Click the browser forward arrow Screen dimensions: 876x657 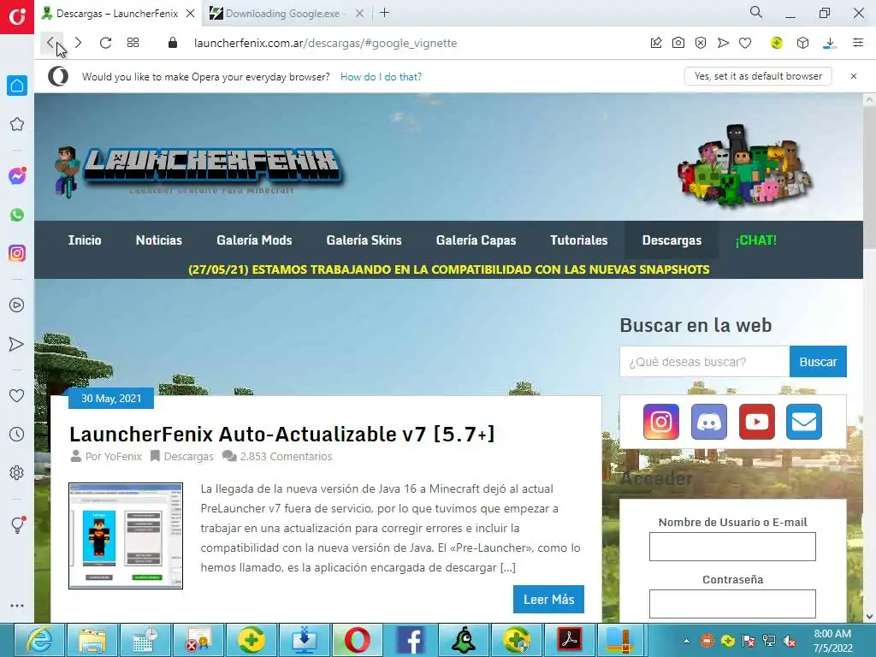click(x=78, y=43)
